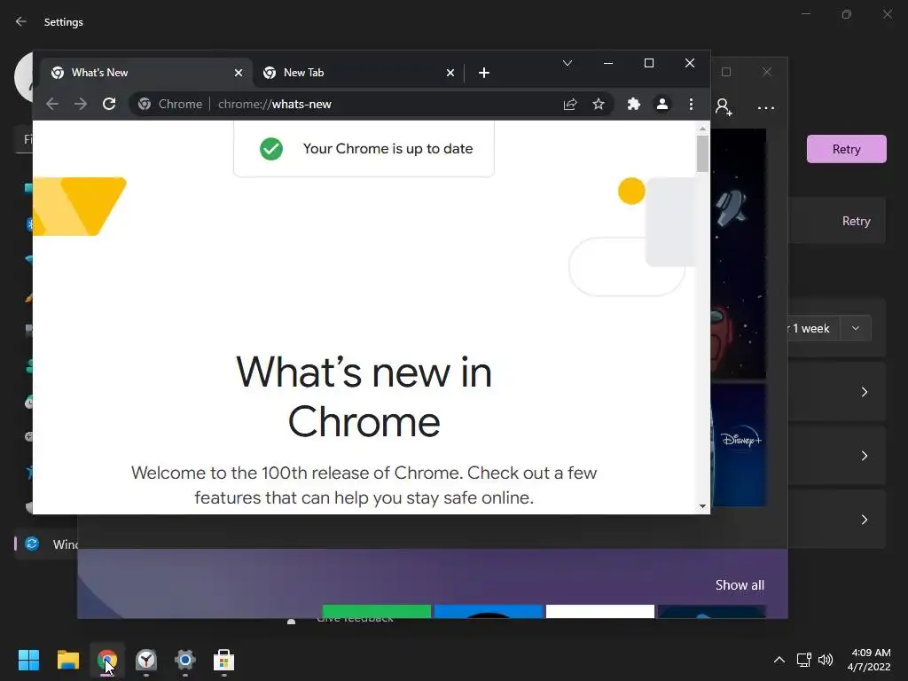
Task: Share this page icon in address bar
Action: click(570, 105)
